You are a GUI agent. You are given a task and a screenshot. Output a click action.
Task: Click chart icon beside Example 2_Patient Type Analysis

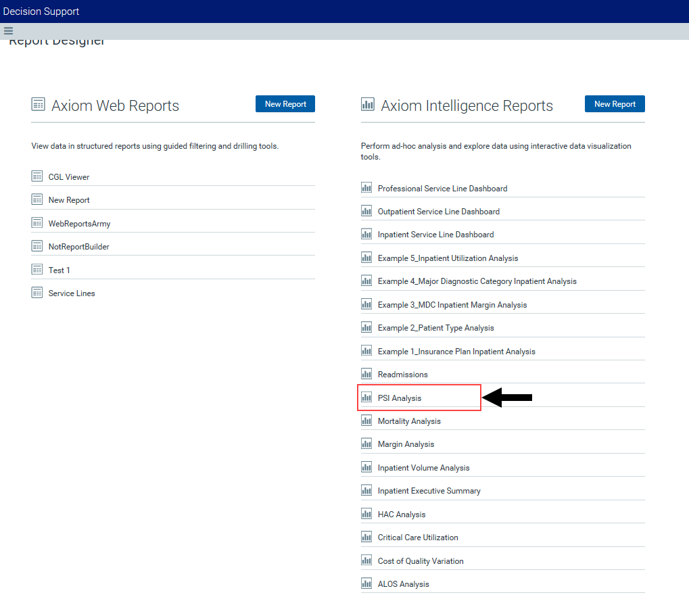pos(366,327)
